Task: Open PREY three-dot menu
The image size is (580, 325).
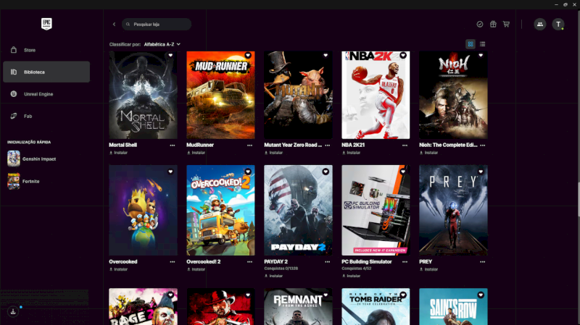Action: pyautogui.click(x=483, y=262)
